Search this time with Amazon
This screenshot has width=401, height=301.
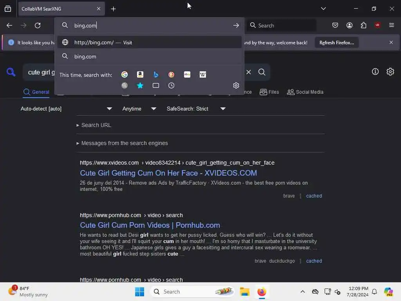(140, 74)
